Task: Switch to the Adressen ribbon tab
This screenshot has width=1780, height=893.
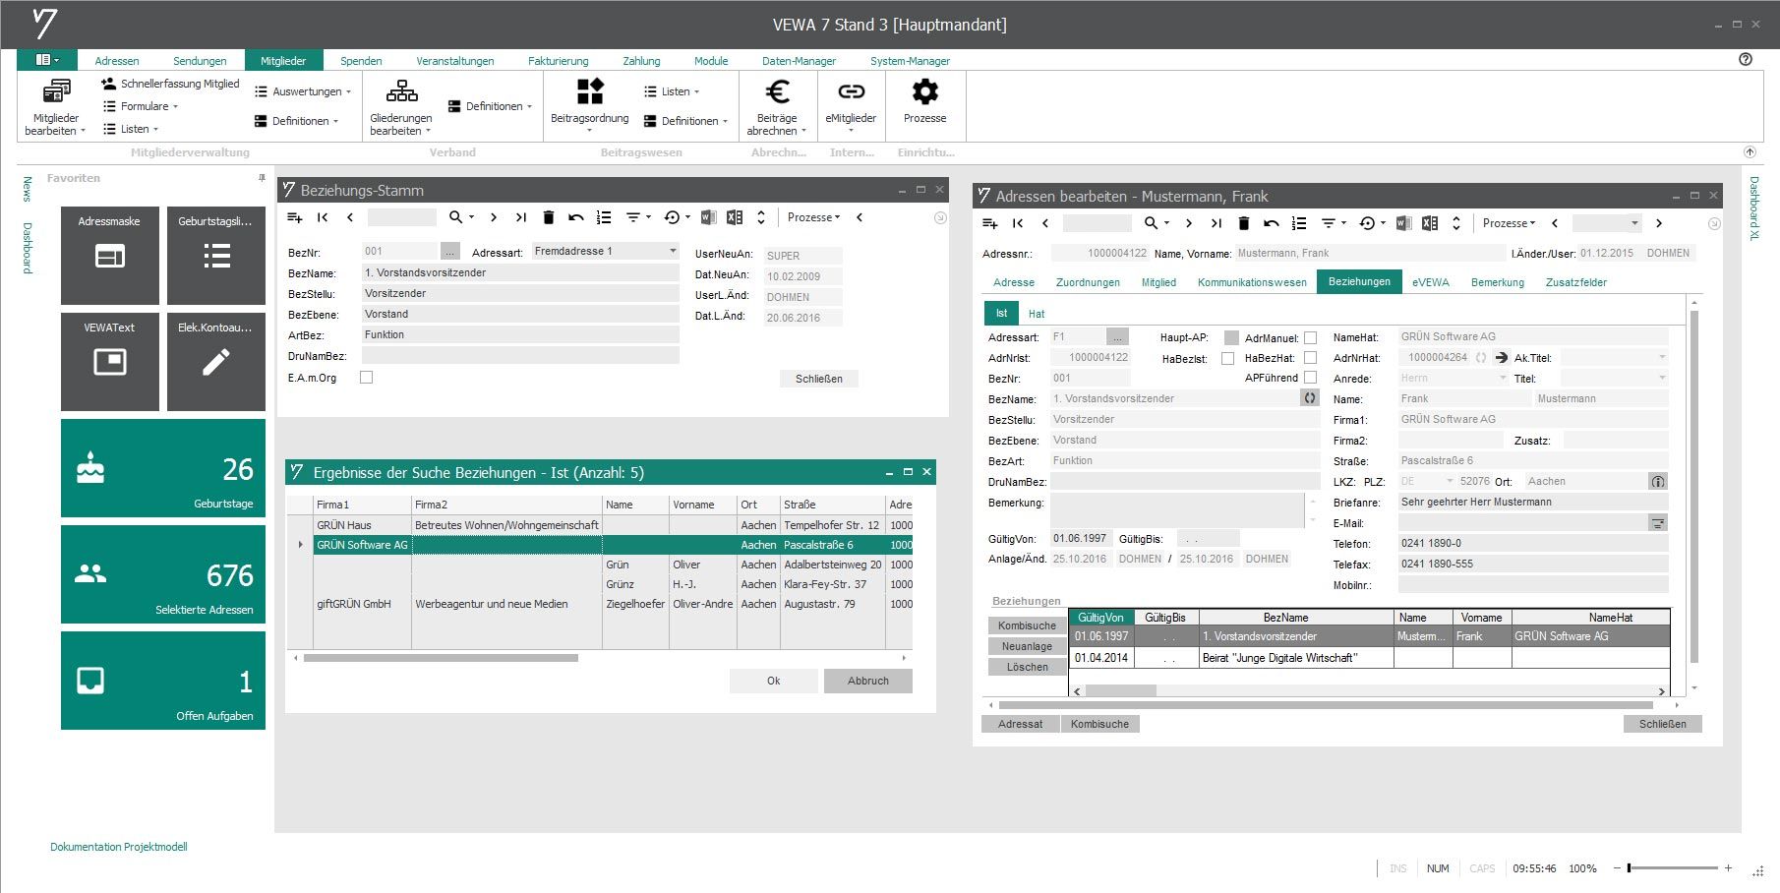Action: (117, 61)
